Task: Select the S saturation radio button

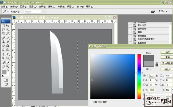Action: coord(144,80)
